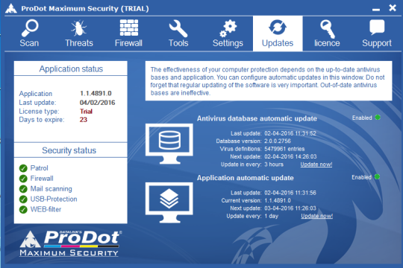403x268 pixels.
Task: Minimize the ProDot Maximum Security window
Action: click(x=376, y=9)
